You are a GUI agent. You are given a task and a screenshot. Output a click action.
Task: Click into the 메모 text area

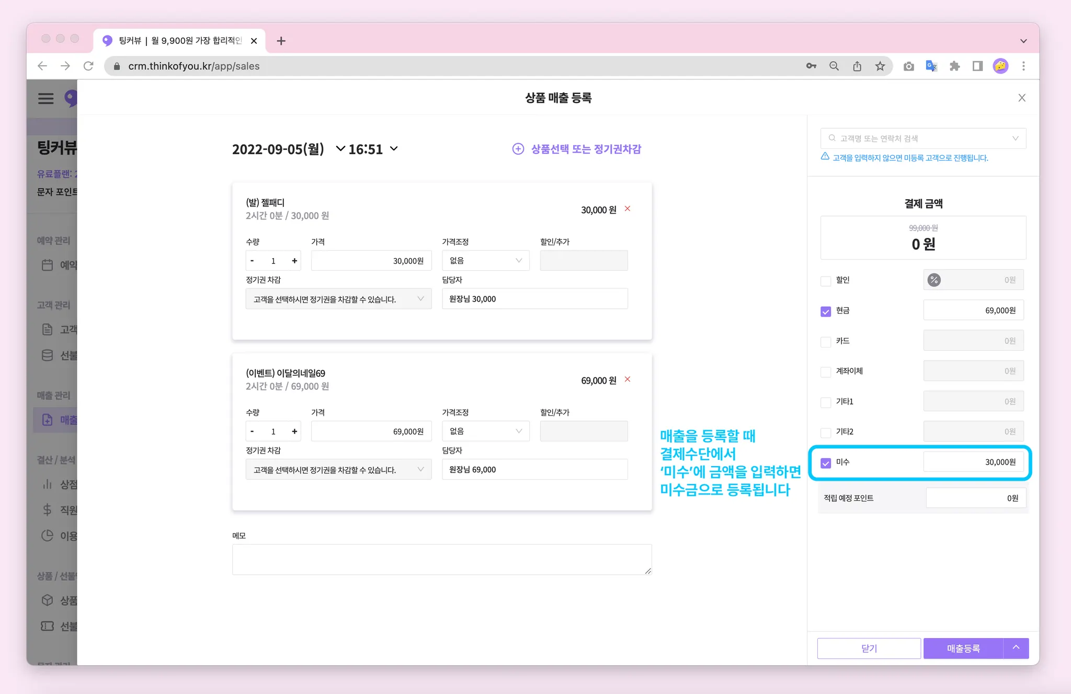pos(441,559)
